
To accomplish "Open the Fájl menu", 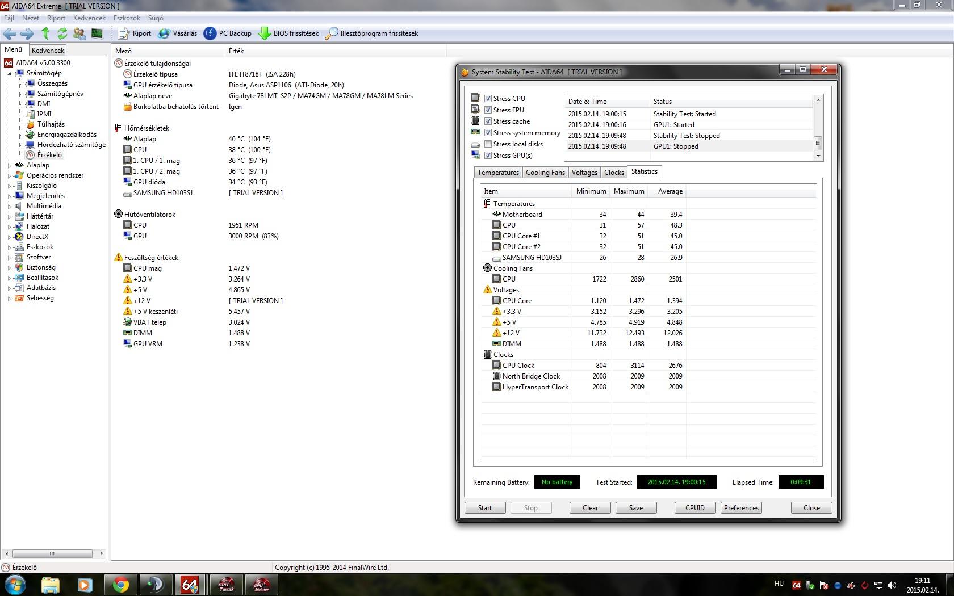I will (x=9, y=18).
